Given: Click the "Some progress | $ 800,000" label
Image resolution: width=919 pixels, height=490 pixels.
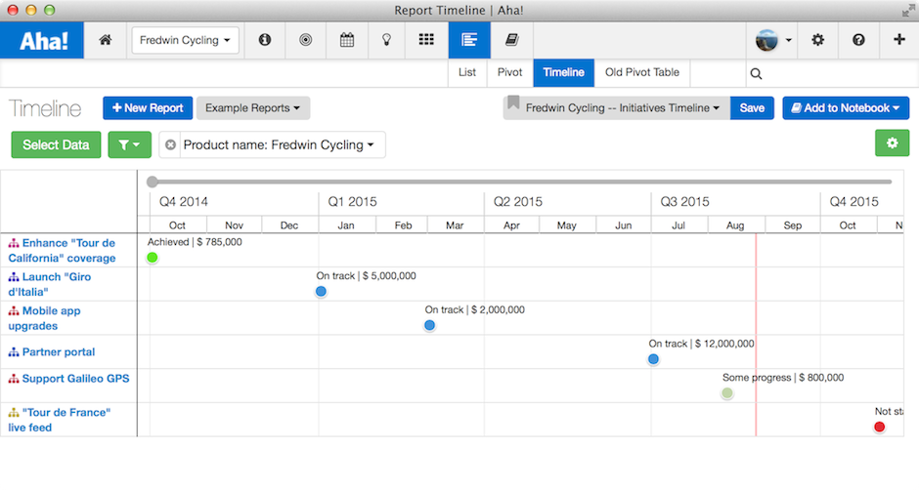Looking at the screenshot, I should coord(783,378).
